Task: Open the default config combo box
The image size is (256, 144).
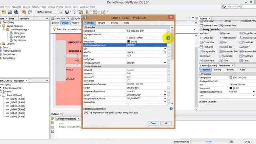Action: pos(49,12)
